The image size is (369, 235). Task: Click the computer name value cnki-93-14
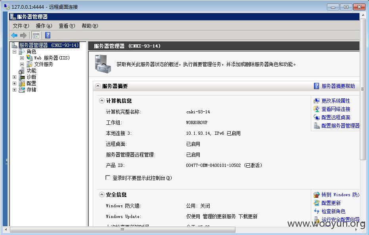tap(198, 112)
